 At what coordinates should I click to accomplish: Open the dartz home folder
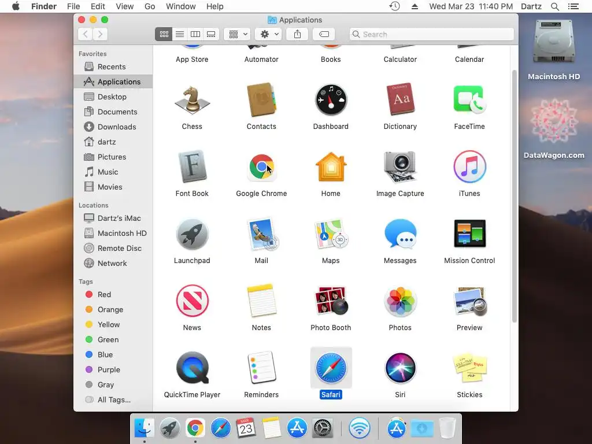click(x=113, y=142)
